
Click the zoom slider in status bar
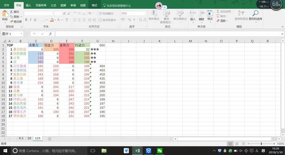pyautogui.click(x=261, y=144)
